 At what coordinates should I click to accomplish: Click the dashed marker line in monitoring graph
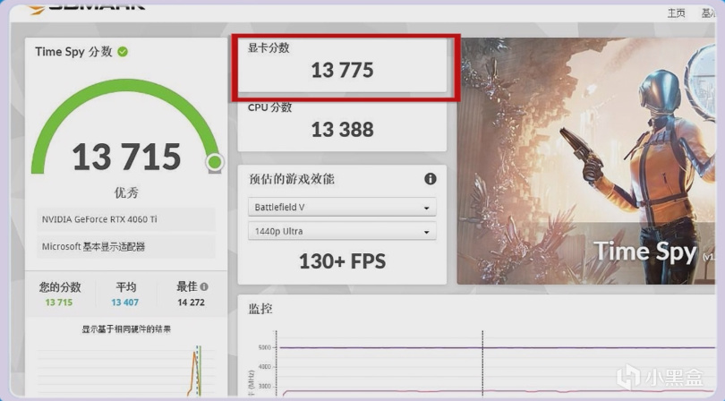tap(482, 363)
